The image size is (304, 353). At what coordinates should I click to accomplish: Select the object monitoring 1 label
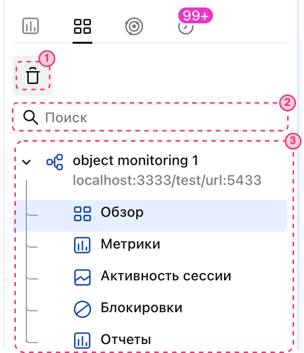point(135,161)
